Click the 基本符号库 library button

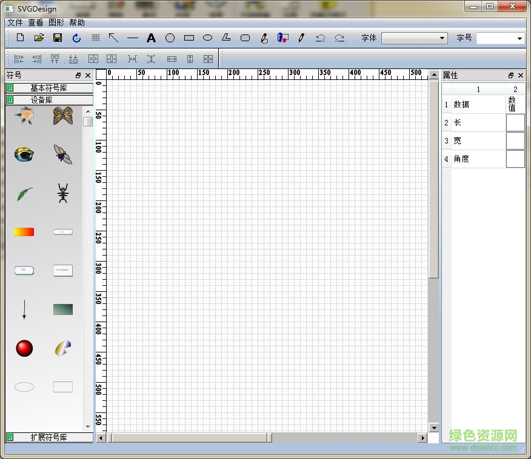click(x=49, y=88)
